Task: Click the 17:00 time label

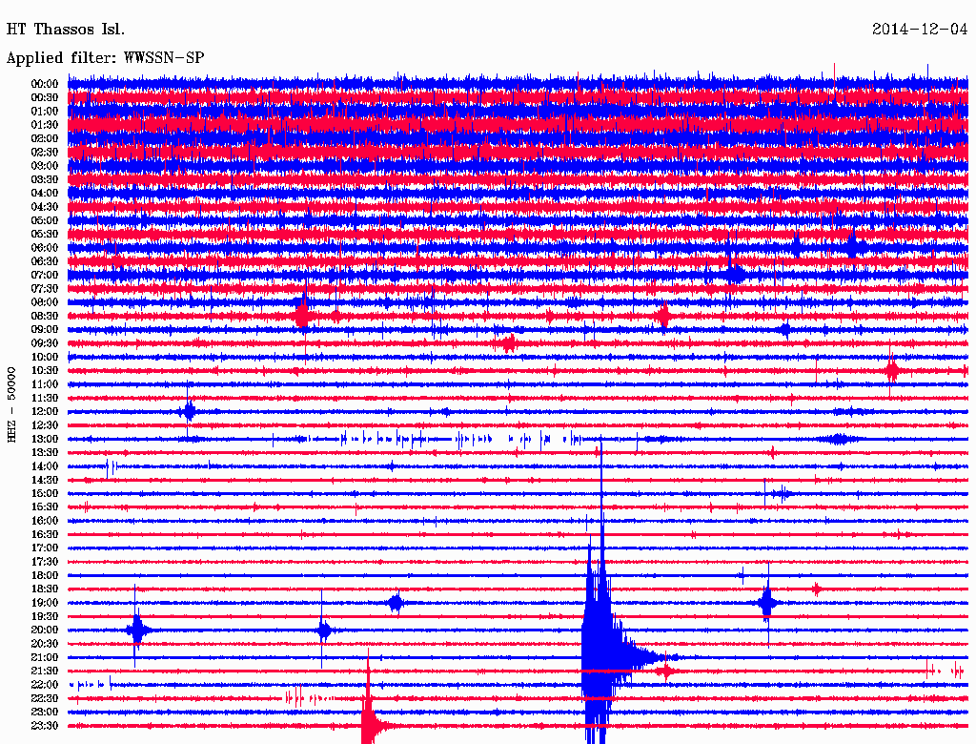Action: point(45,548)
